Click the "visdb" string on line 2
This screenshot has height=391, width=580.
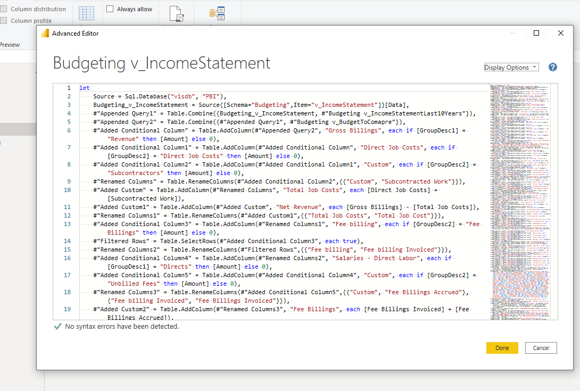(x=183, y=96)
